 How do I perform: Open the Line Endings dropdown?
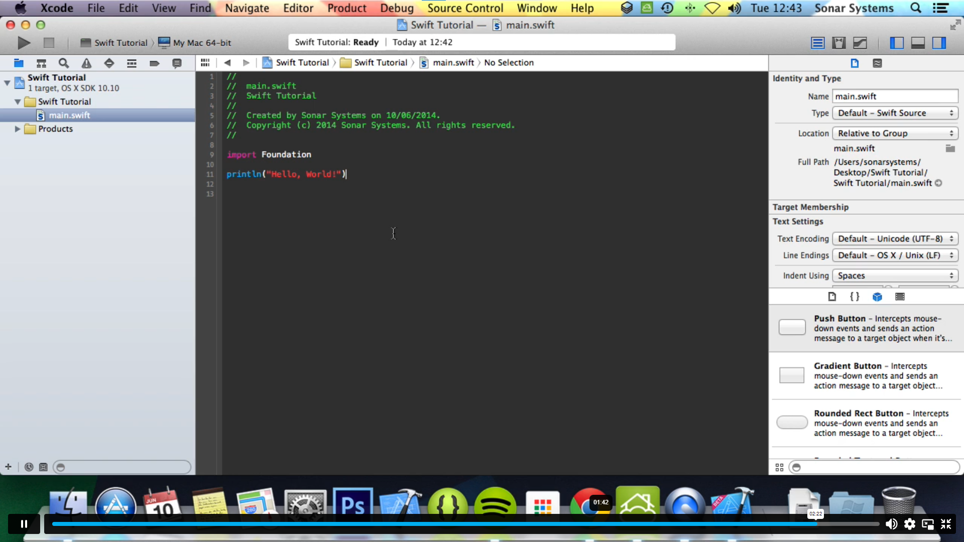(x=895, y=255)
